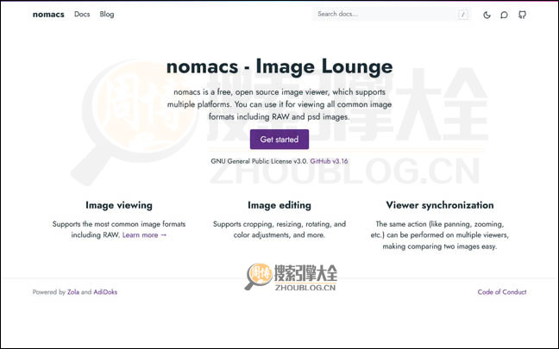Viewport: 559px width, 349px height.
Task: Open the Blog menu item
Action: pyautogui.click(x=107, y=15)
